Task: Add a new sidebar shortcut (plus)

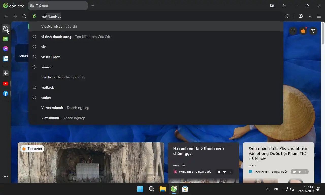Action: tap(6, 73)
